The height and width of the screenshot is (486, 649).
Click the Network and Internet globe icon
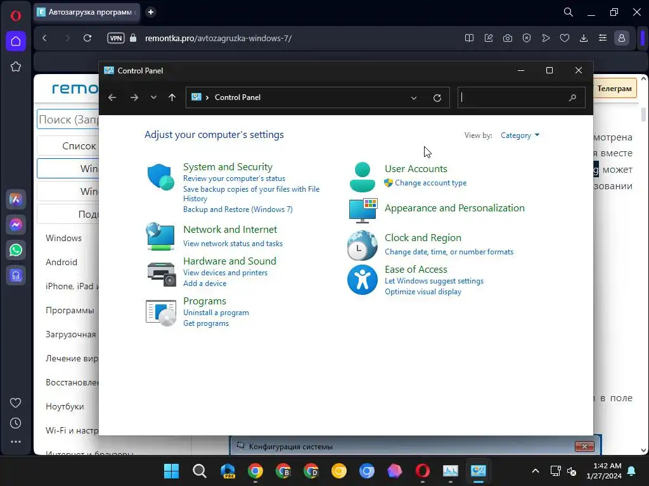pos(160,237)
